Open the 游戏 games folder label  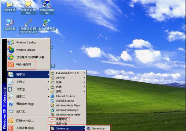point(59,91)
